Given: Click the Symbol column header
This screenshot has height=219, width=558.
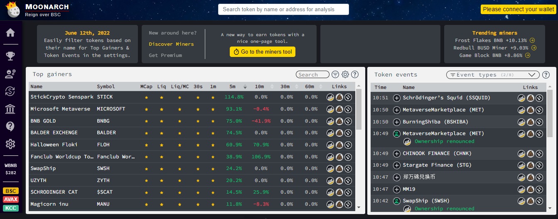Looking at the screenshot, I should point(106,86).
